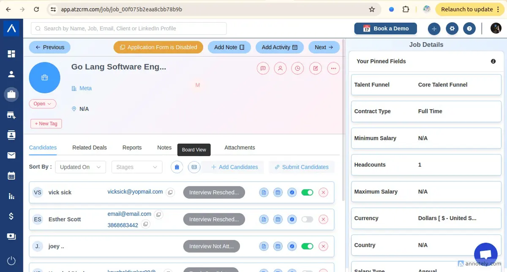Click the Next button
This screenshot has height=272, width=507.
[x=324, y=47]
